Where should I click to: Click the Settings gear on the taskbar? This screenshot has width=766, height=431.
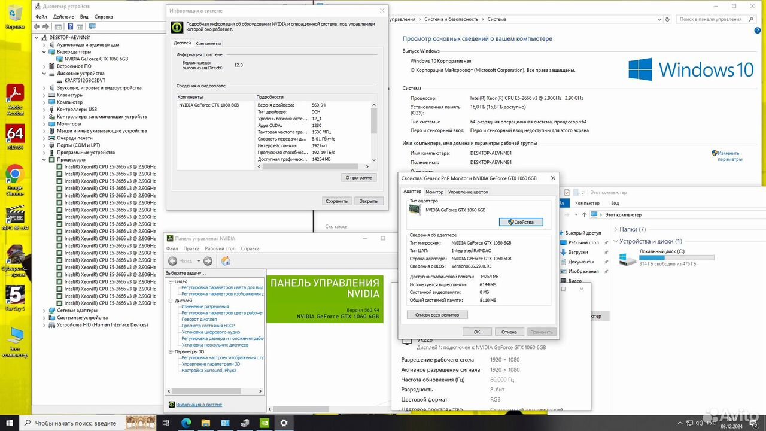coord(284,423)
